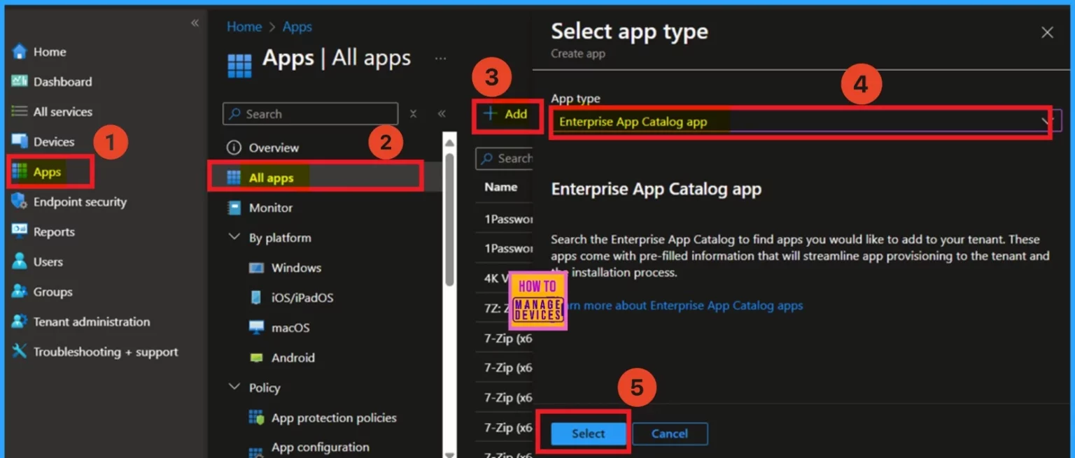The height and width of the screenshot is (458, 1075).
Task: Open Learn more about Enterprise App Catalog apps
Action: click(682, 306)
